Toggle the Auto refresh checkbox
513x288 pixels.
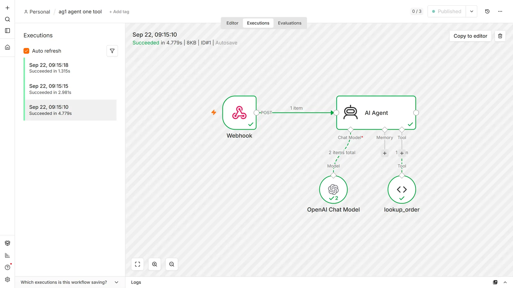(26, 51)
